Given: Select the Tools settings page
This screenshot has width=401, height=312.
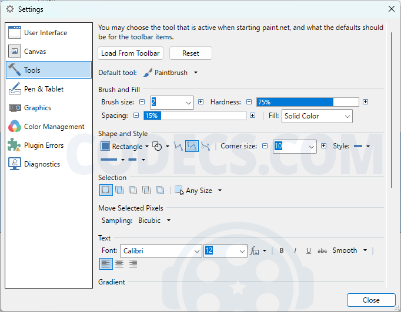Looking at the screenshot, I should (49, 70).
